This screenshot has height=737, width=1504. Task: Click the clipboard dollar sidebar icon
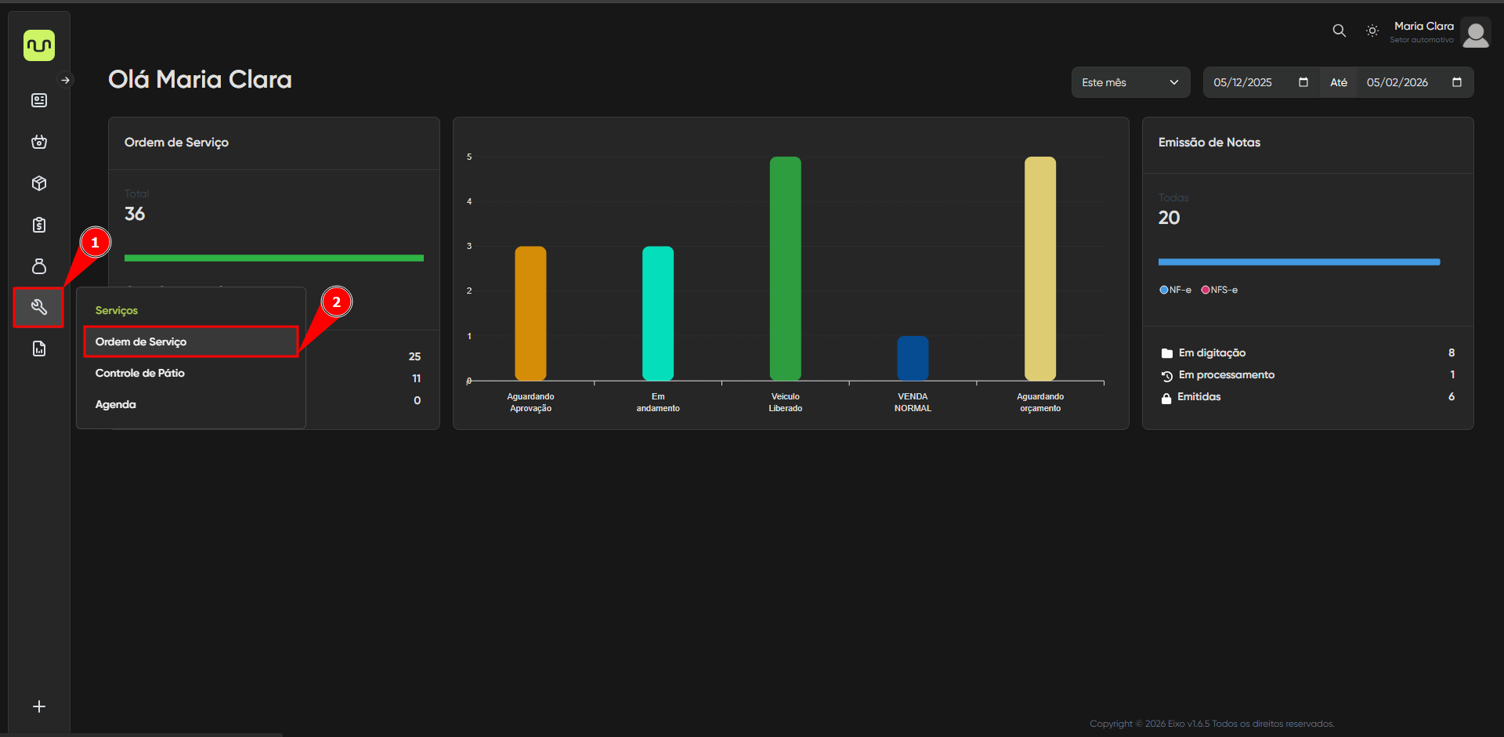[x=38, y=225]
